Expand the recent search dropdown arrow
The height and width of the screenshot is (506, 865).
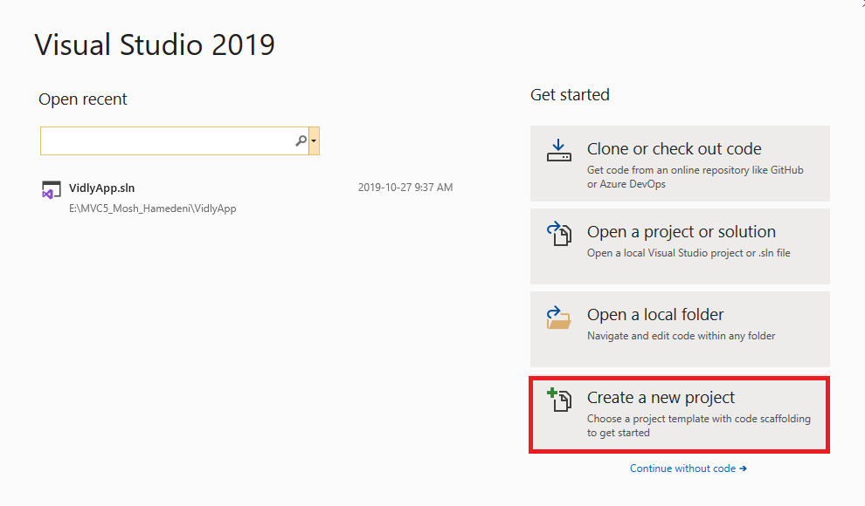point(314,140)
